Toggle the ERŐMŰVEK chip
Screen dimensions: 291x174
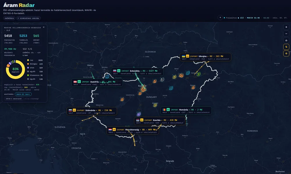click(x=9, y=18)
